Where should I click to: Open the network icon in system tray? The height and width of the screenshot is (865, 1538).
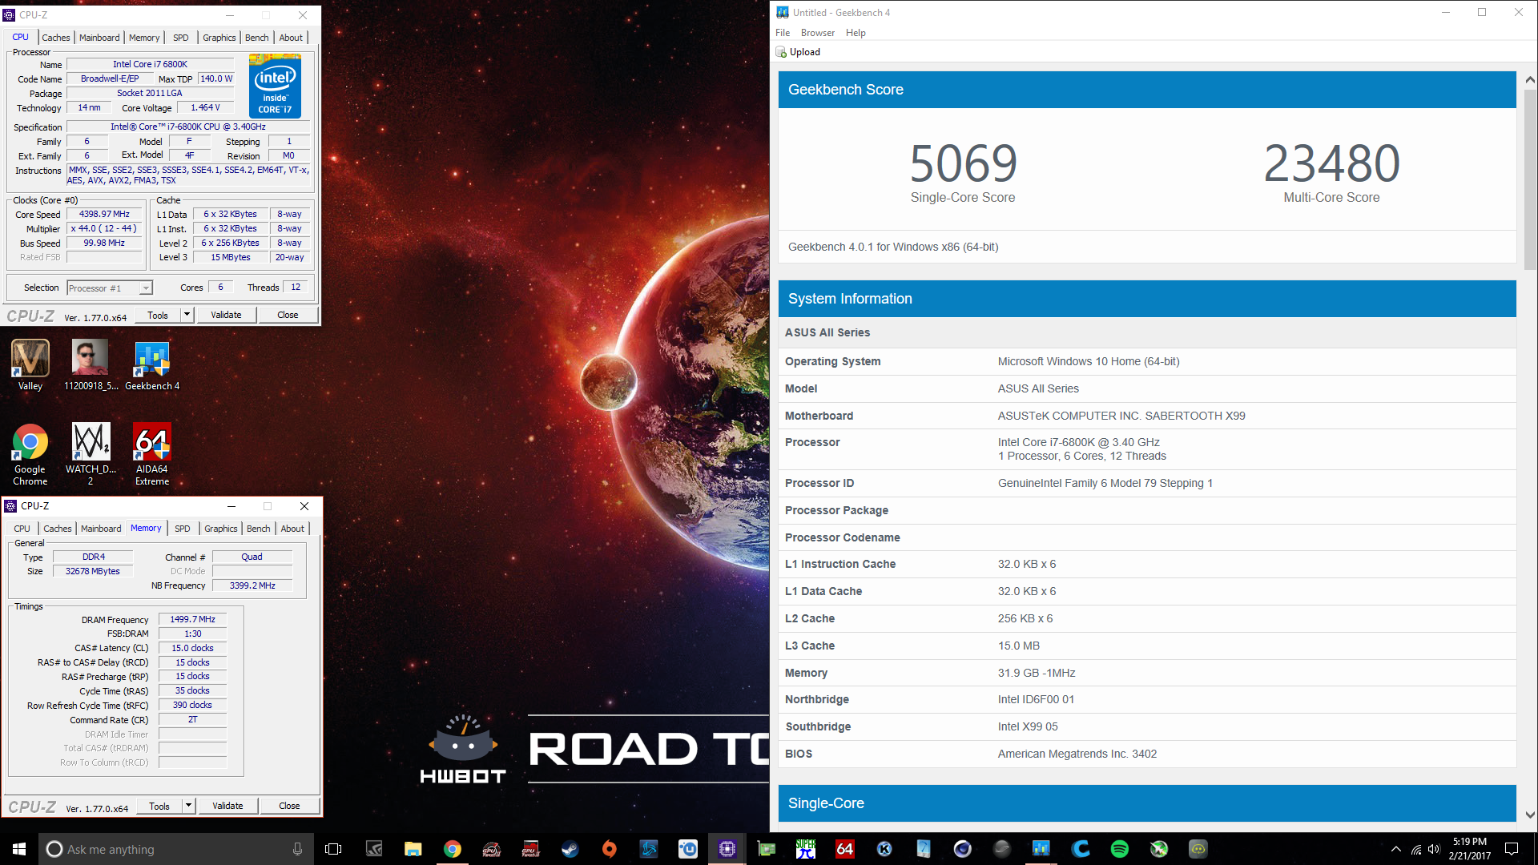click(x=1415, y=849)
